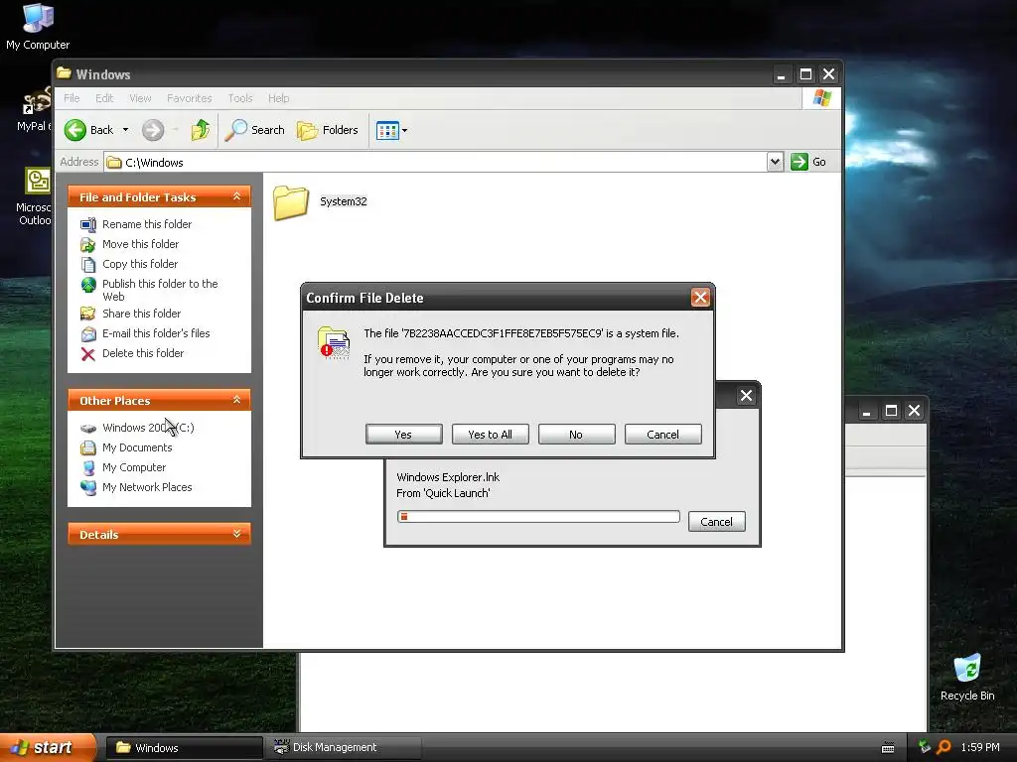The image size is (1017, 762).
Task: Switch to Windows taskbar button
Action: pos(184,748)
